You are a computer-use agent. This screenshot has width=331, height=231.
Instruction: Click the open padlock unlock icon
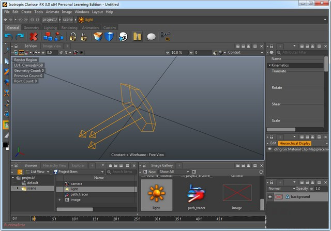click(x=84, y=37)
